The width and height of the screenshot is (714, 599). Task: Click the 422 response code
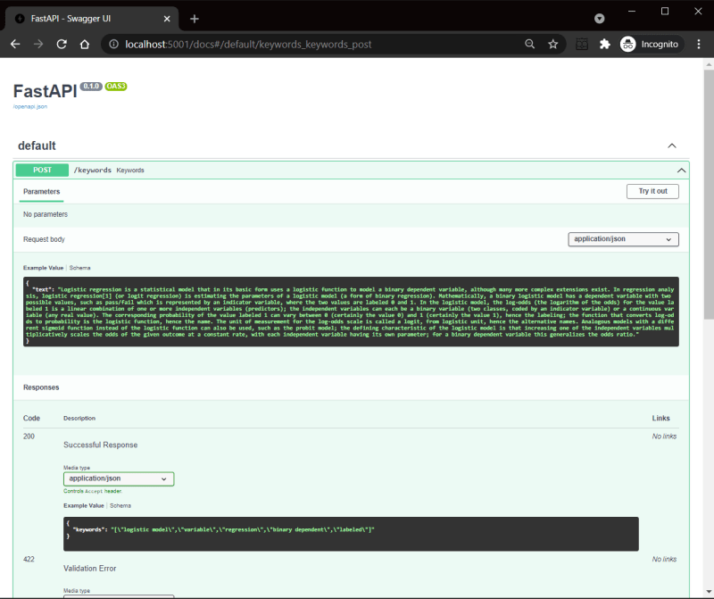[x=29, y=560]
